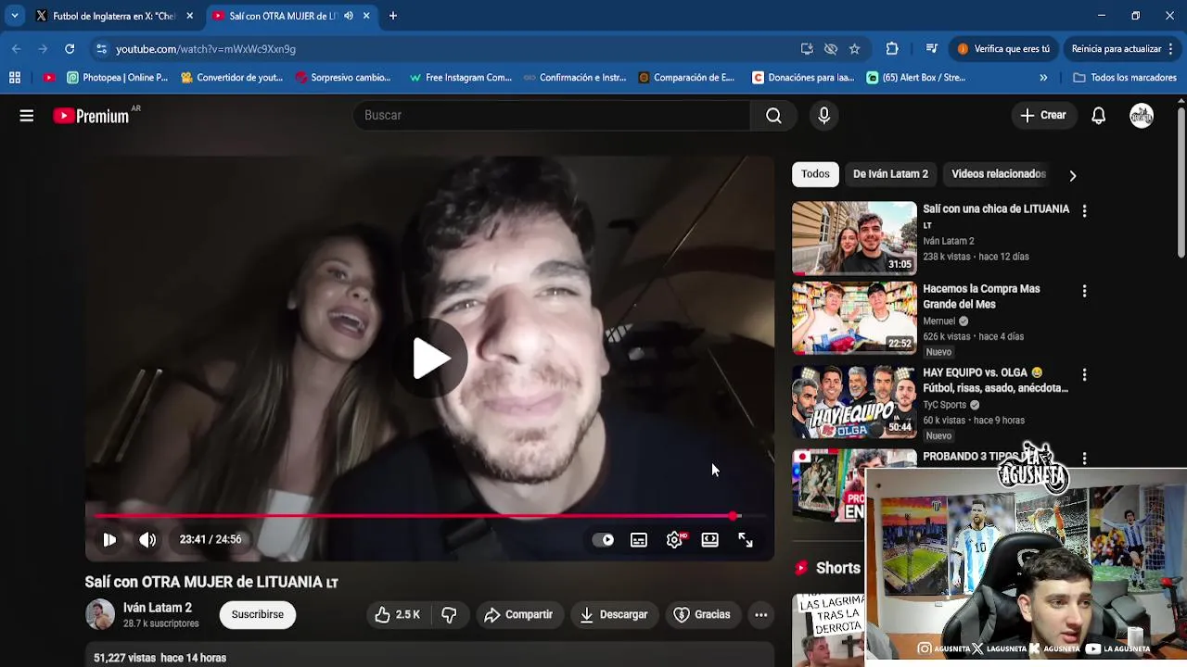Mute the audio in the Salí con OTRA MUJER tab
1187x667 pixels.
coord(349,16)
